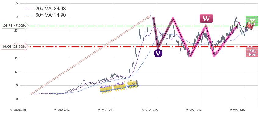Click the 2020-12-14 date axis label
Viewport: 260px width, 114px height.
pyautogui.click(x=61, y=110)
